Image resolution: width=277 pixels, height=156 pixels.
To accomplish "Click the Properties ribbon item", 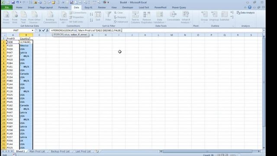I will 77,17.
